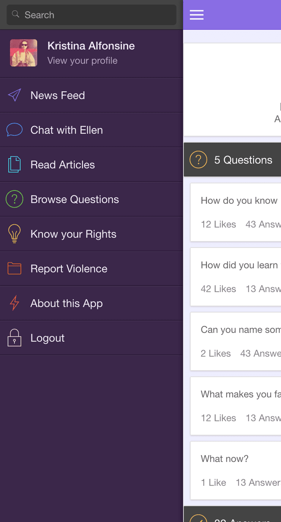Click the View your profile link
This screenshot has height=522, width=281.
click(82, 61)
